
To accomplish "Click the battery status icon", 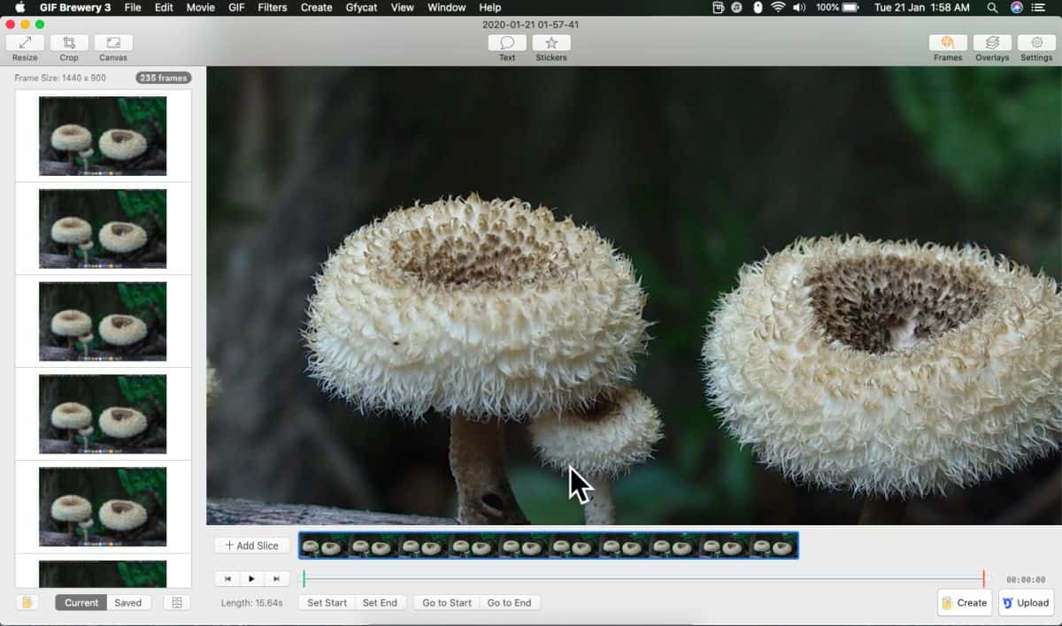I will pos(850,7).
